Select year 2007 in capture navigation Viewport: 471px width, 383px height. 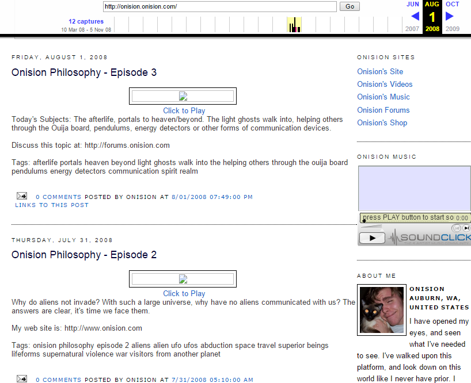pyautogui.click(x=412, y=29)
